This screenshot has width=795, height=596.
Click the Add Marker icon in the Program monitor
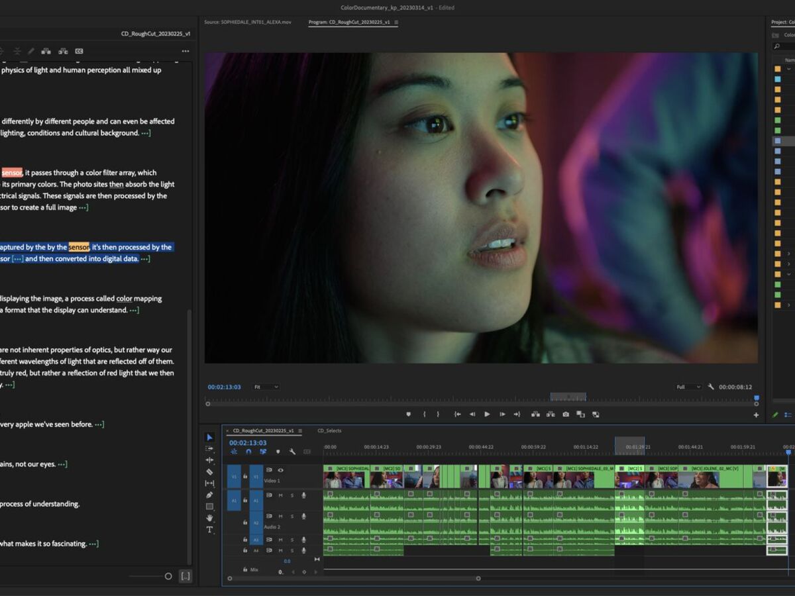(408, 413)
